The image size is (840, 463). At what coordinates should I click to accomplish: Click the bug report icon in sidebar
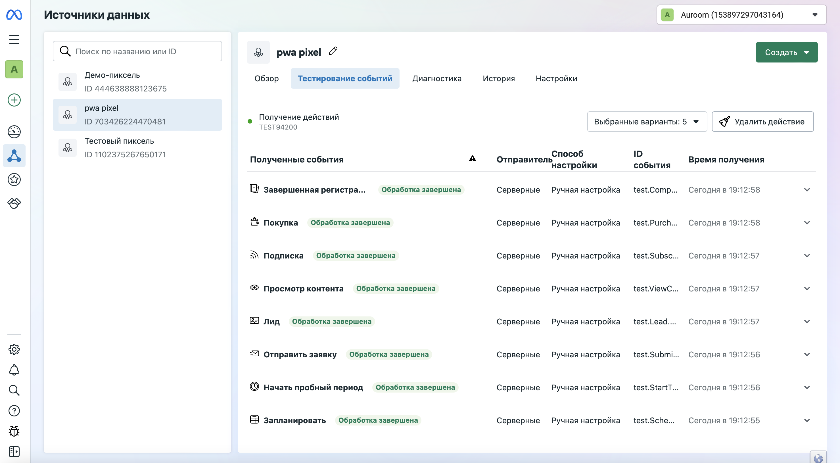click(x=14, y=431)
